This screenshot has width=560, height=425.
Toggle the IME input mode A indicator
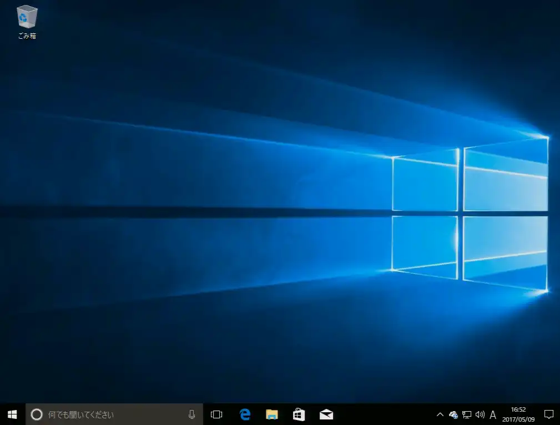coord(493,414)
